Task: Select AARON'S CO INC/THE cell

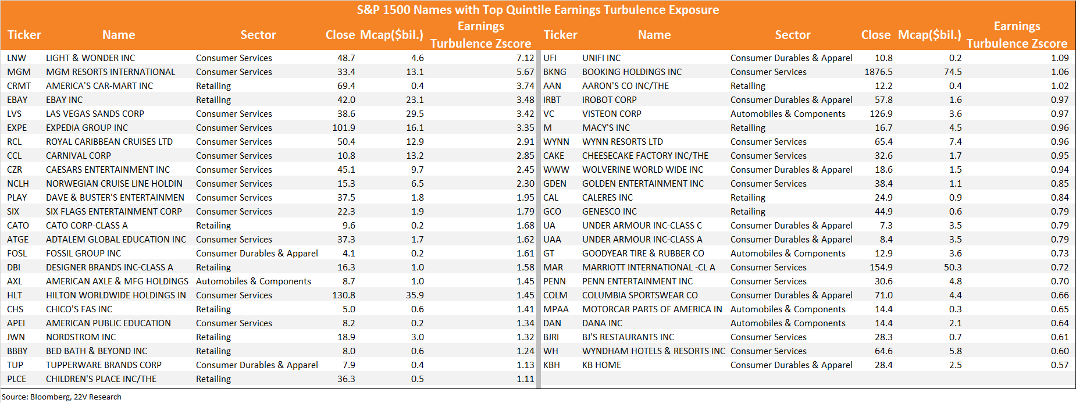Action: pos(625,86)
